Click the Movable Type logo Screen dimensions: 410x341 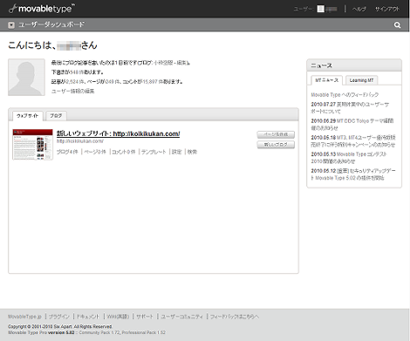pos(42,9)
